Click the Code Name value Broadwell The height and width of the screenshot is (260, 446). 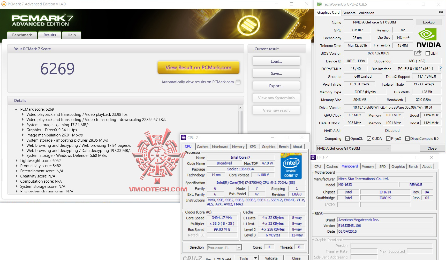(x=224, y=163)
